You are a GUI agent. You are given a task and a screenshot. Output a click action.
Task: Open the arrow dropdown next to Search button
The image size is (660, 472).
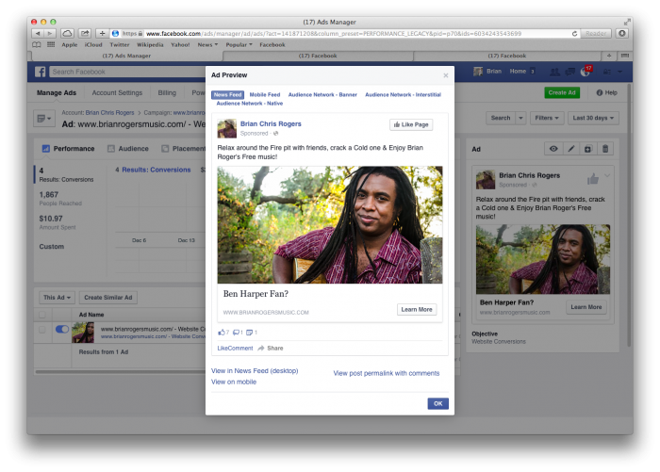point(520,118)
